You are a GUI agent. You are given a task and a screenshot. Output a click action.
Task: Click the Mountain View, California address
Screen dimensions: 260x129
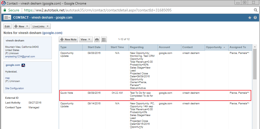click(22, 47)
